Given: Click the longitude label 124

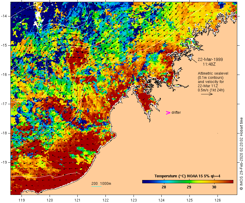Looking at the screenshot, I should click(162, 200).
